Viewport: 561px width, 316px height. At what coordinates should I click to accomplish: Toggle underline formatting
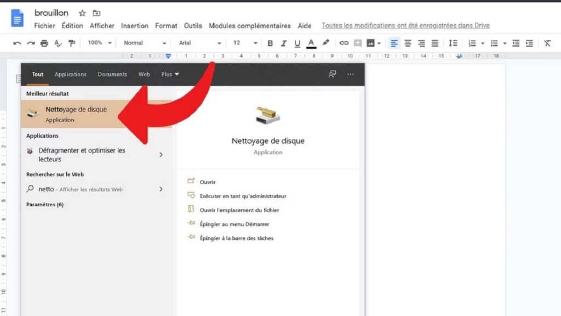coord(297,43)
